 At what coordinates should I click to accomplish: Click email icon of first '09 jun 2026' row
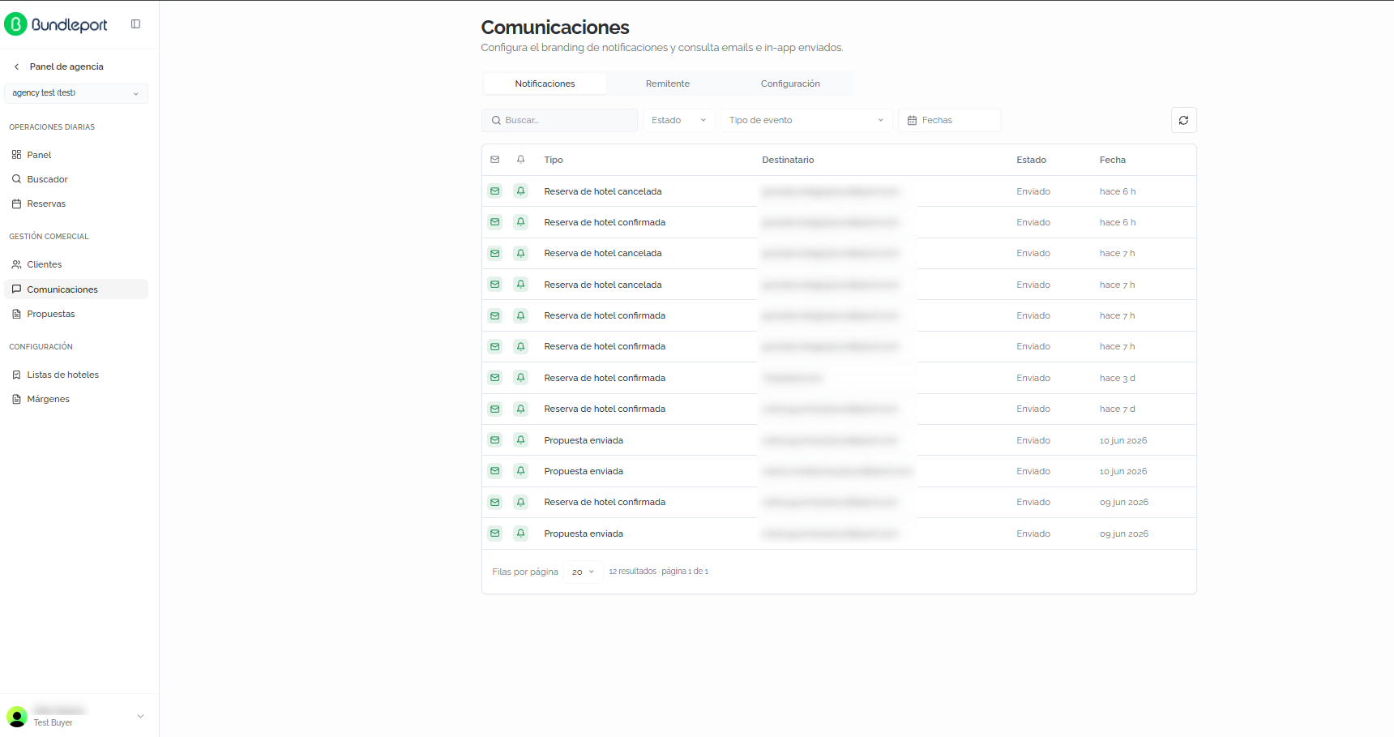coord(495,502)
